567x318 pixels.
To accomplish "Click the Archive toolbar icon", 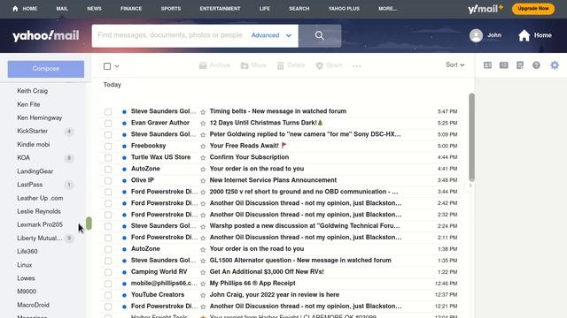I will click(x=203, y=65).
